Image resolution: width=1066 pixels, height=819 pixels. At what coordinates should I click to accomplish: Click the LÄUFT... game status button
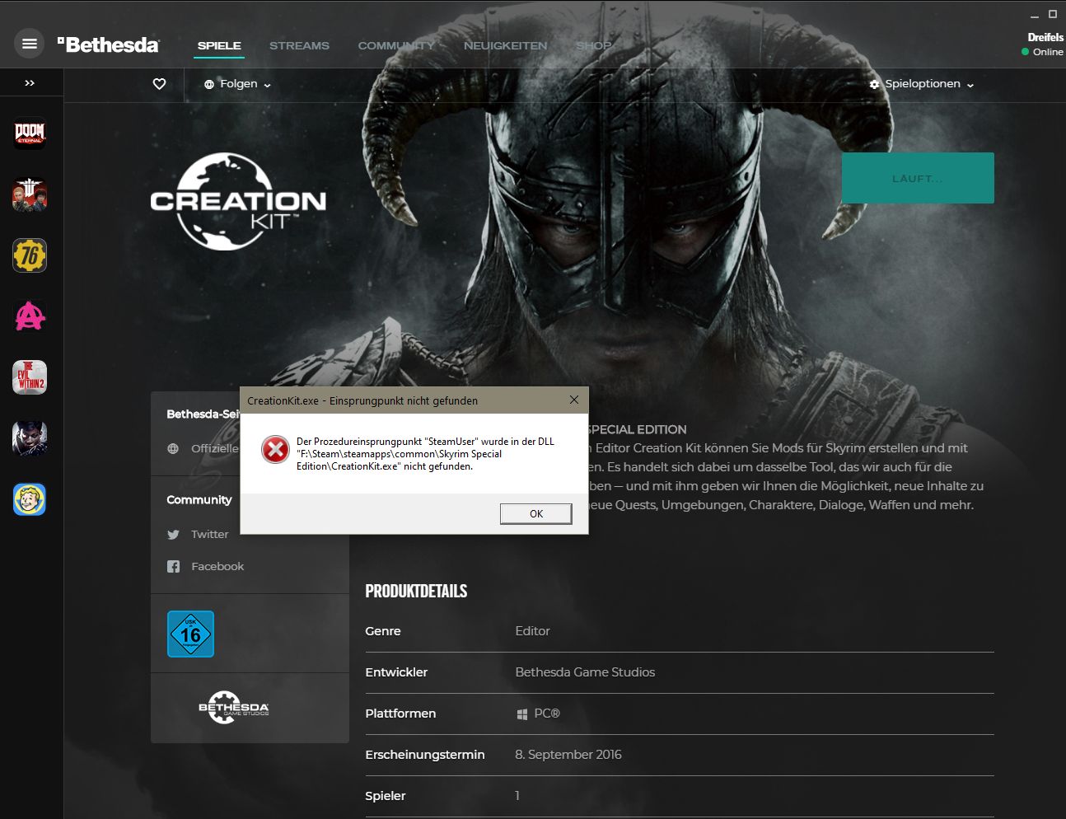pos(918,178)
